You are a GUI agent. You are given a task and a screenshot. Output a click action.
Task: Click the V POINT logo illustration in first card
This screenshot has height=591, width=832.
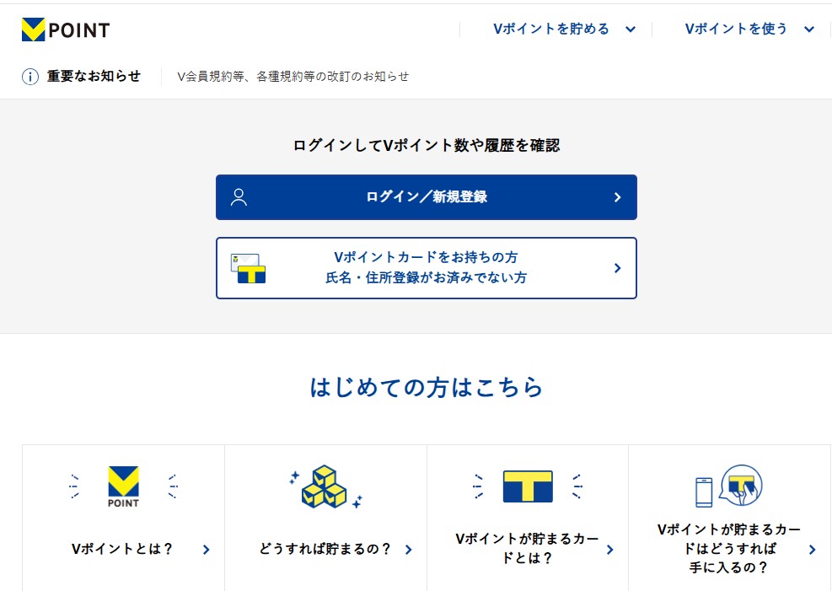pos(123,486)
